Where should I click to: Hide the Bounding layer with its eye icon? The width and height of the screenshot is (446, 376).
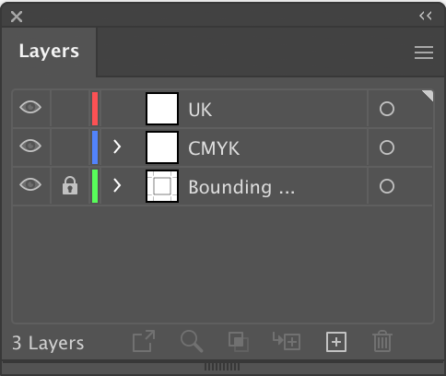[x=30, y=184]
